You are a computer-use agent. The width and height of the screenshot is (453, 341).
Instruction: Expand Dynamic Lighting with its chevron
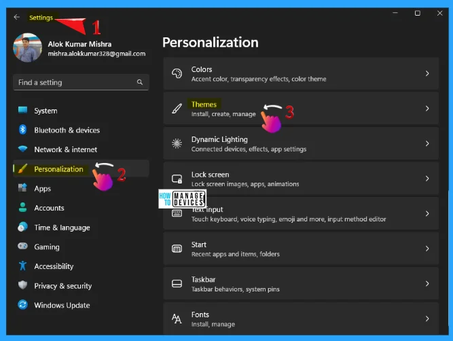pos(427,143)
